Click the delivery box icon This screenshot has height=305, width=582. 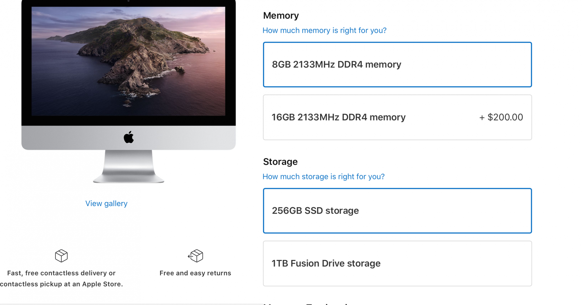[x=61, y=256]
